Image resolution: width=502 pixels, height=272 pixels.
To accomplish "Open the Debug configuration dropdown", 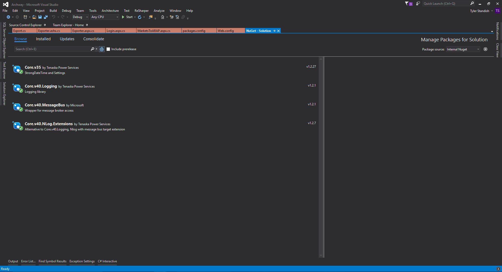I will [80, 17].
